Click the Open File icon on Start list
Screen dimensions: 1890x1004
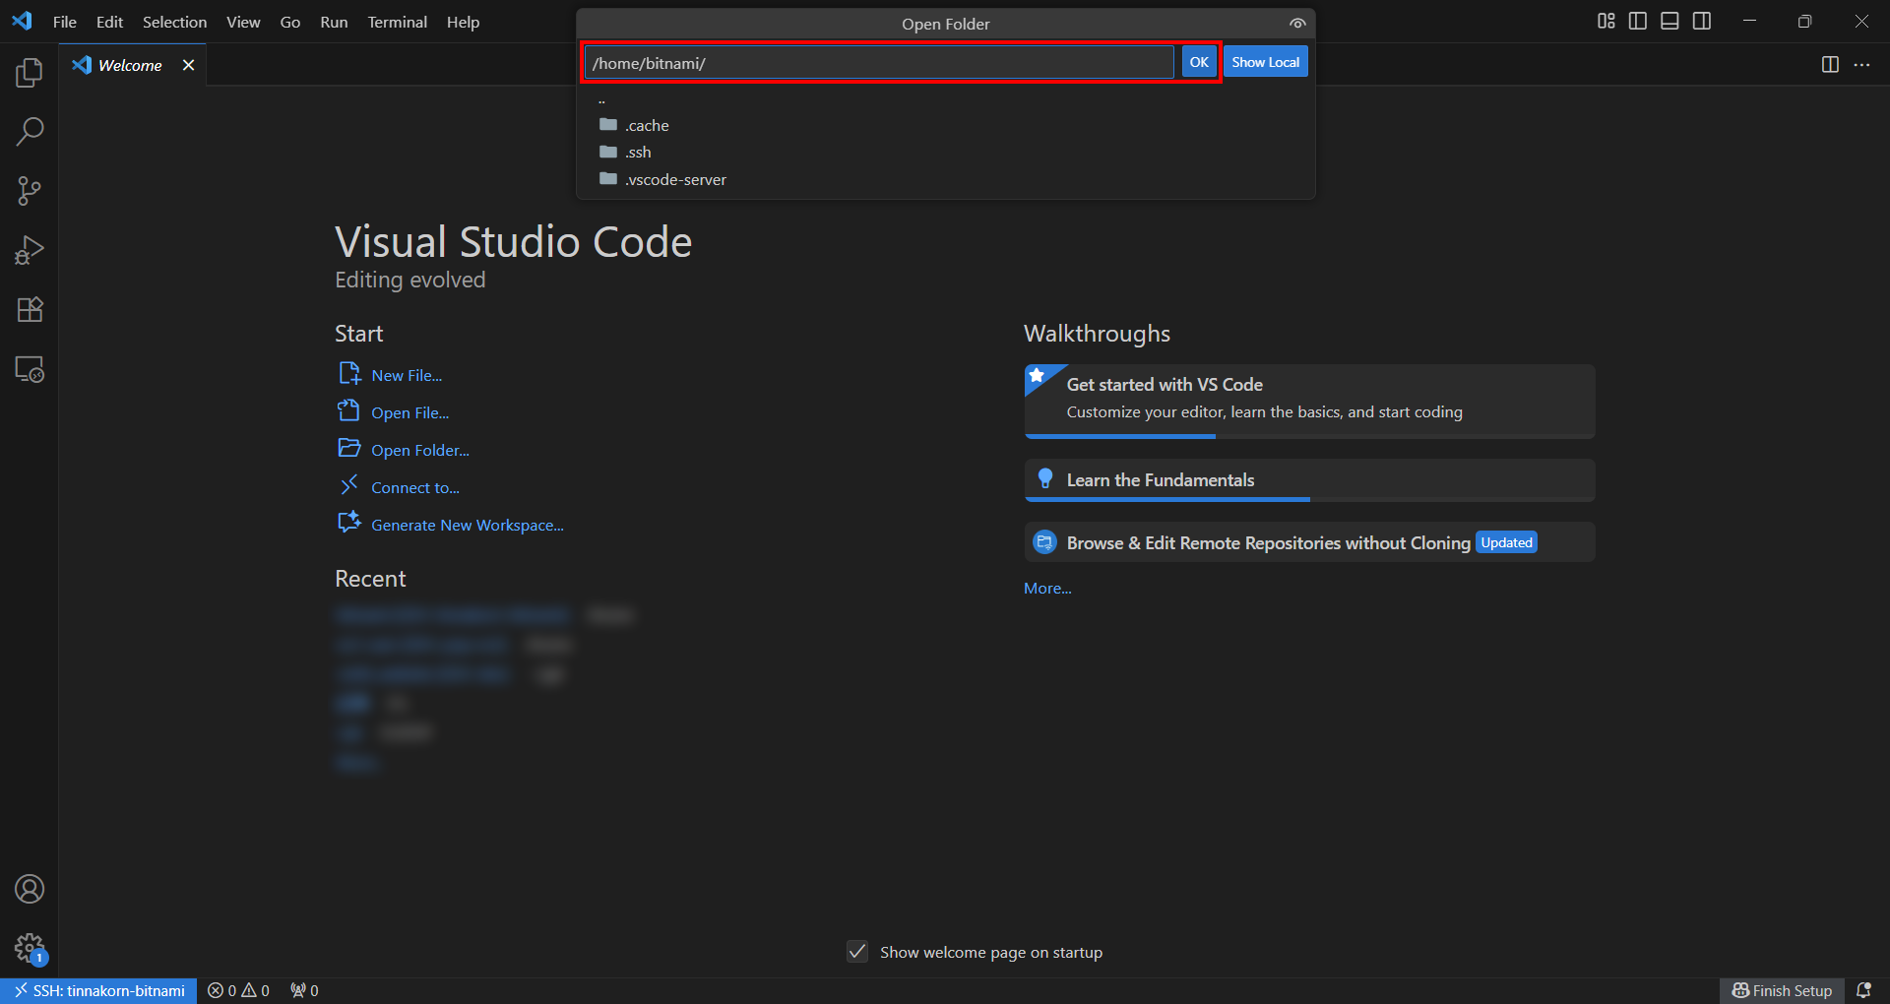349,410
